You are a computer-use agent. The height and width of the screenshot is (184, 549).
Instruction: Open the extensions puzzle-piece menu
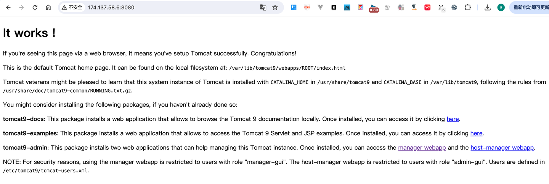click(x=467, y=7)
